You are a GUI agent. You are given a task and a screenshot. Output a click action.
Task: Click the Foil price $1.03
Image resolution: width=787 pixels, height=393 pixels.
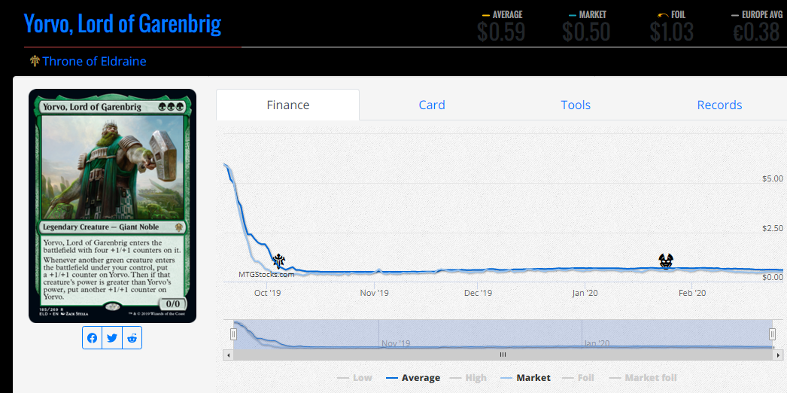tap(672, 32)
